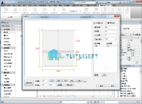Switch to the 建模大师(PC) ribbon tab

tap(105, 5)
